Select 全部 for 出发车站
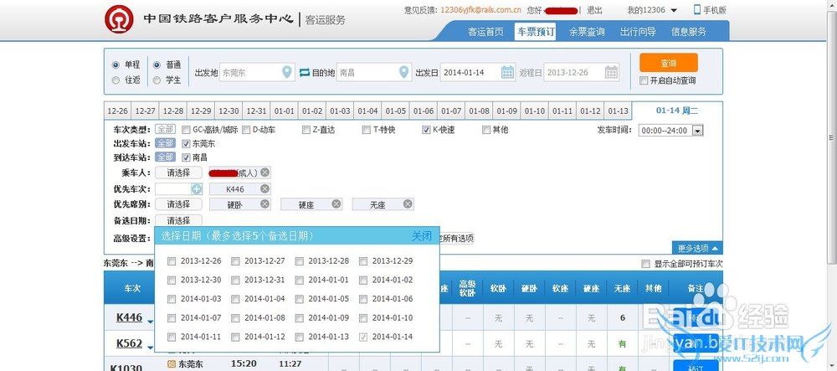 coord(165,143)
